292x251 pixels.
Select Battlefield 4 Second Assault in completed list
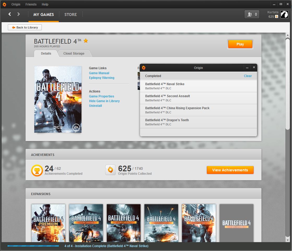tap(198, 98)
